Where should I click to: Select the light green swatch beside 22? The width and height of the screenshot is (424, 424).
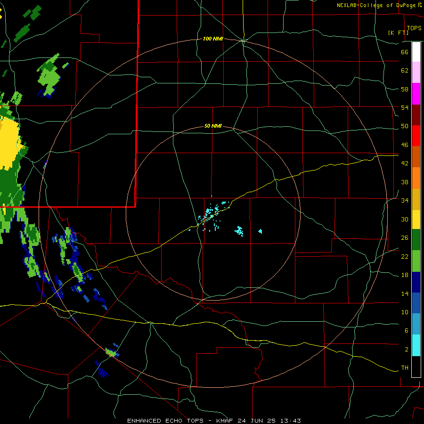click(x=416, y=261)
